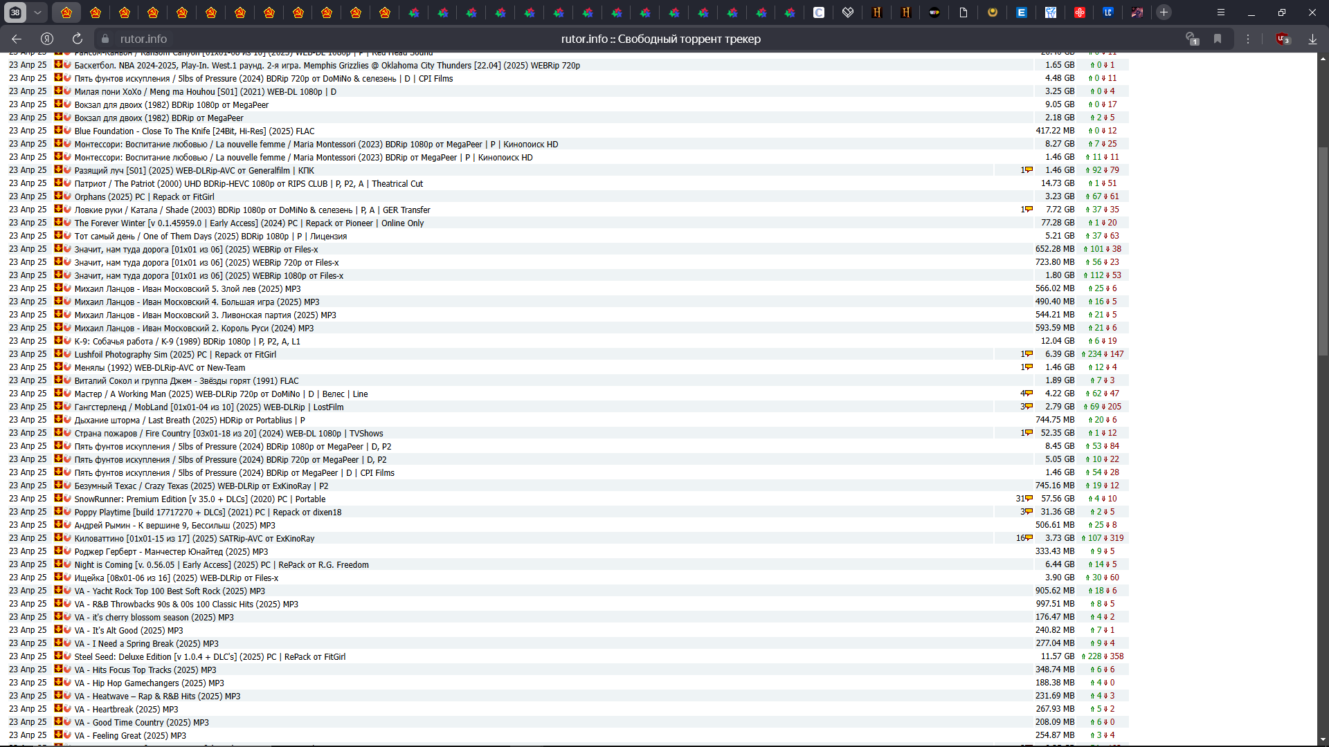The width and height of the screenshot is (1329, 747).
Task: Open Дыхание шторма / Last Breath link
Action: pyautogui.click(x=190, y=420)
